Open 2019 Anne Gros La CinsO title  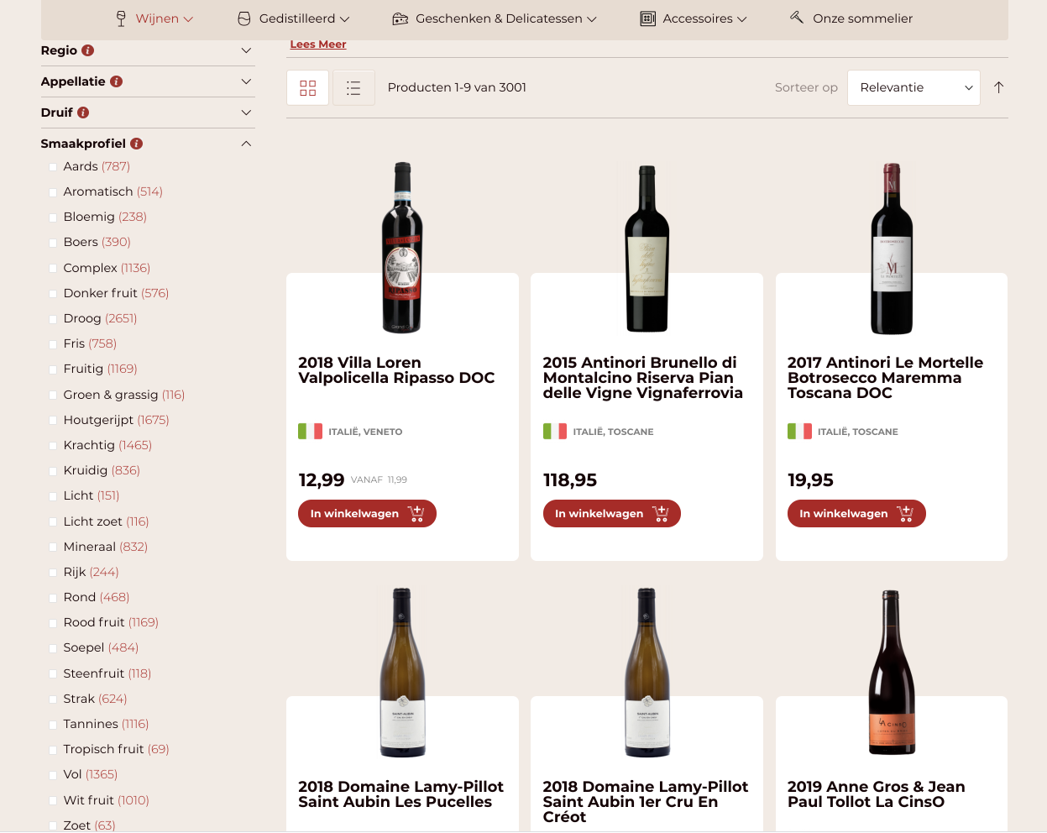pyautogui.click(x=877, y=794)
